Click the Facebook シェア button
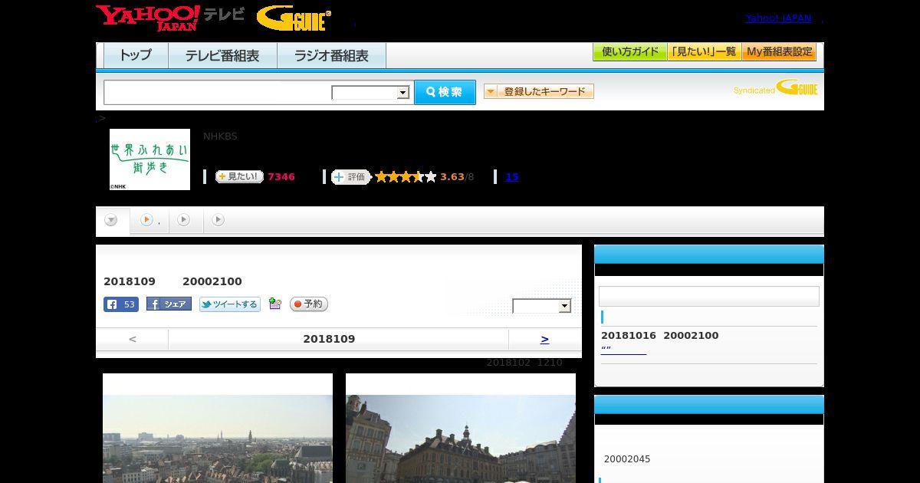Viewport: 920px width, 483px height. tap(169, 304)
